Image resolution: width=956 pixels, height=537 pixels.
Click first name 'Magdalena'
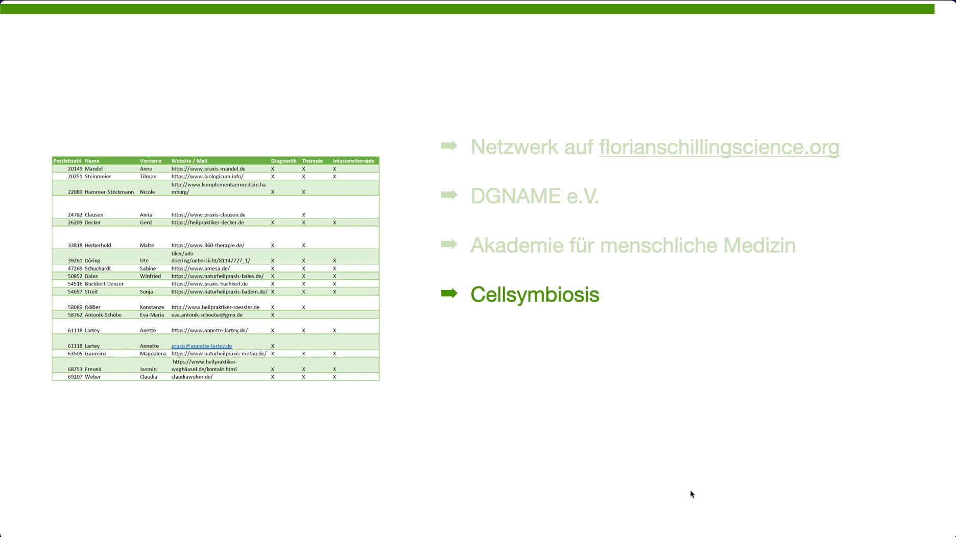[153, 354]
